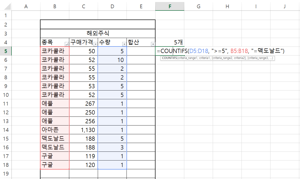The width and height of the screenshot is (300, 179).
Task: Select the price cell 119
Action: coord(83,156)
